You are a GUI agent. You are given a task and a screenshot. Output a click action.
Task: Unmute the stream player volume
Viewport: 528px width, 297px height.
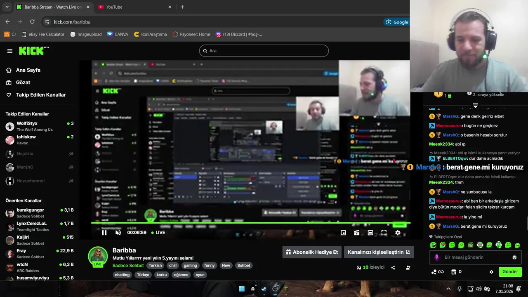coord(118,233)
